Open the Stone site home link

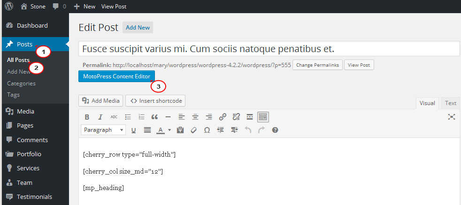click(33, 6)
